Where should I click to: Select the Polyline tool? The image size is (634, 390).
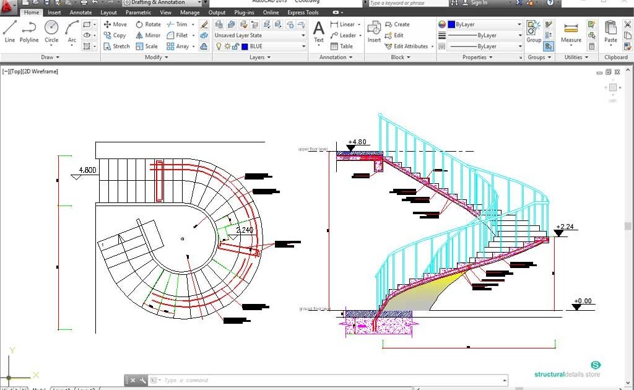pyautogui.click(x=29, y=32)
